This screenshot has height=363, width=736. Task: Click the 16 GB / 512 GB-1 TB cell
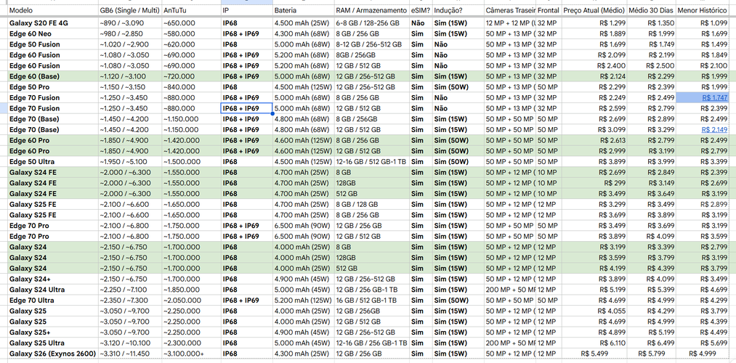click(372, 300)
